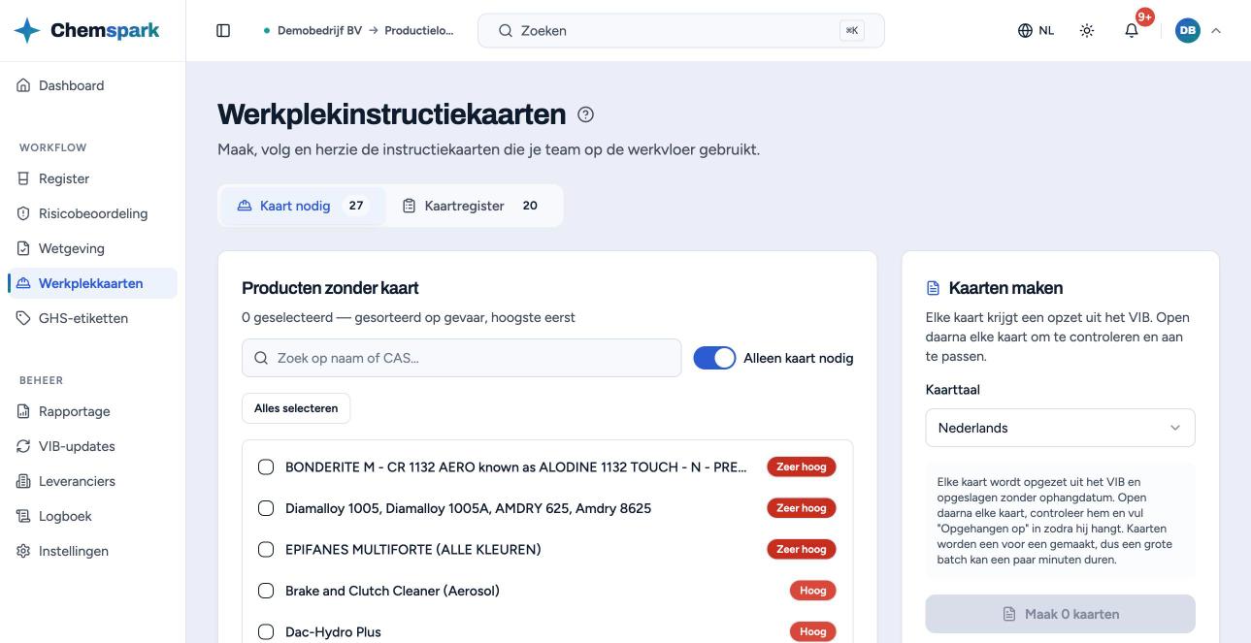Click the BONDERITE M - CR 1132 AERO name
The width and height of the screenshot is (1251, 643).
tap(516, 466)
